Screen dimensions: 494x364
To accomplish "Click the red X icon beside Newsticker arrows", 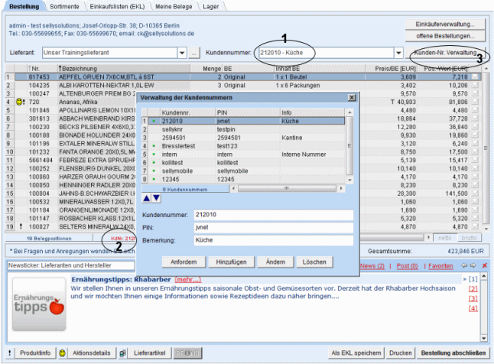I will pos(485,265).
